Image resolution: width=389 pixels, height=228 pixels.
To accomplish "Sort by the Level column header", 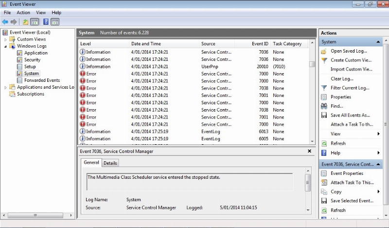I will click(x=104, y=43).
